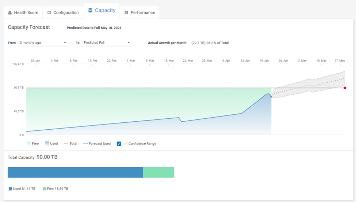Uncheck the Confidence Range checkbox
The width and height of the screenshot is (356, 202).
pyautogui.click(x=119, y=144)
